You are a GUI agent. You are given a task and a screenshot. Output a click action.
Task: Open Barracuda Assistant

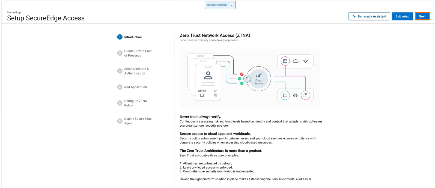point(369,16)
